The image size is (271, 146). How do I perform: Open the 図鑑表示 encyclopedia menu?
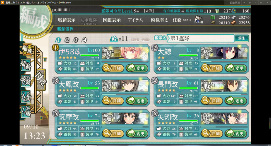coord(112,20)
